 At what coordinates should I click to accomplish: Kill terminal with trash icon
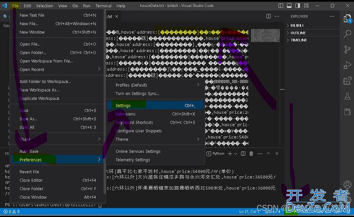tap(251, 154)
